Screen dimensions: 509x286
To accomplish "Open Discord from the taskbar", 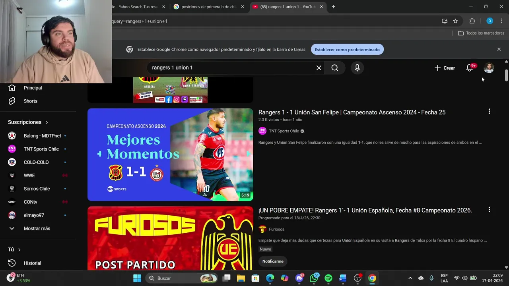I will pos(299,278).
